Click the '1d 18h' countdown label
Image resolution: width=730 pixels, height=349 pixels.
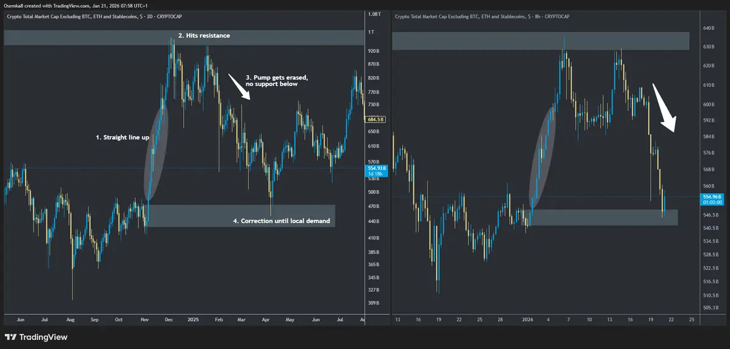coord(375,174)
